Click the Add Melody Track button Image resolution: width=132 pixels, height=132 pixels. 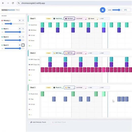pos(38,122)
